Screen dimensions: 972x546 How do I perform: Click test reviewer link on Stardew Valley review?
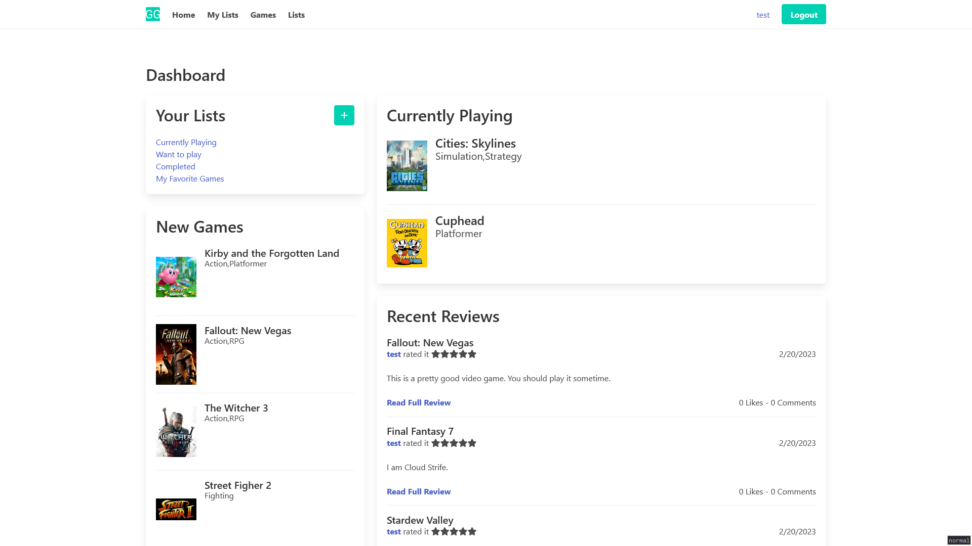click(394, 531)
